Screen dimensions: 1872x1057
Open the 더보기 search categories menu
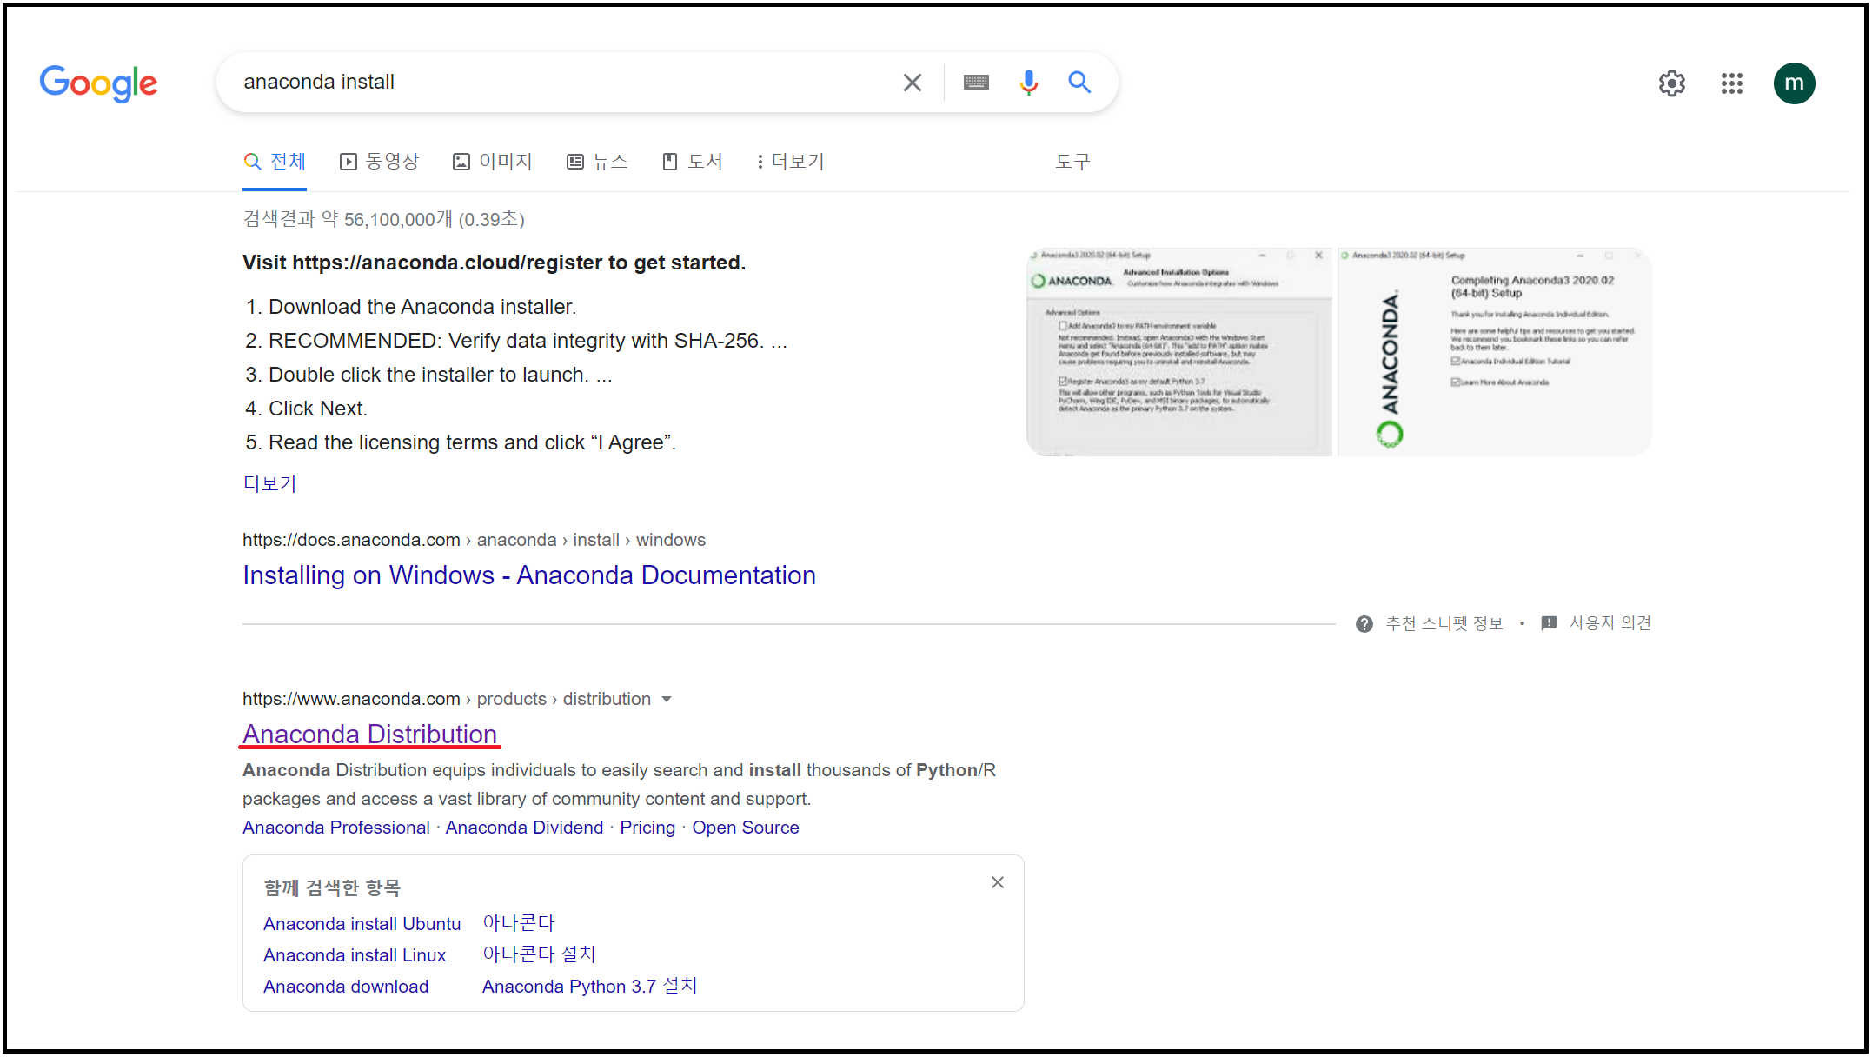[x=790, y=162]
